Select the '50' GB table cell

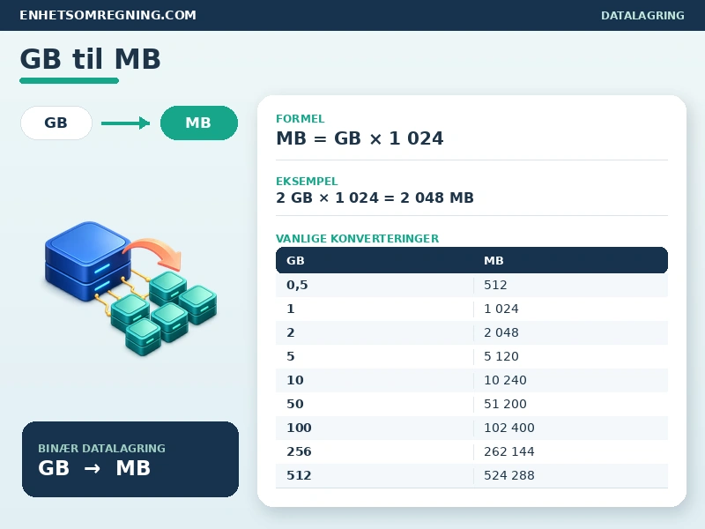[x=295, y=404]
